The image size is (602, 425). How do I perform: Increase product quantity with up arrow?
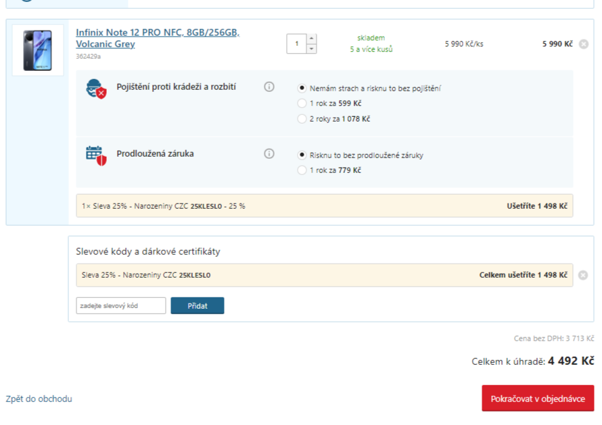[311, 39]
